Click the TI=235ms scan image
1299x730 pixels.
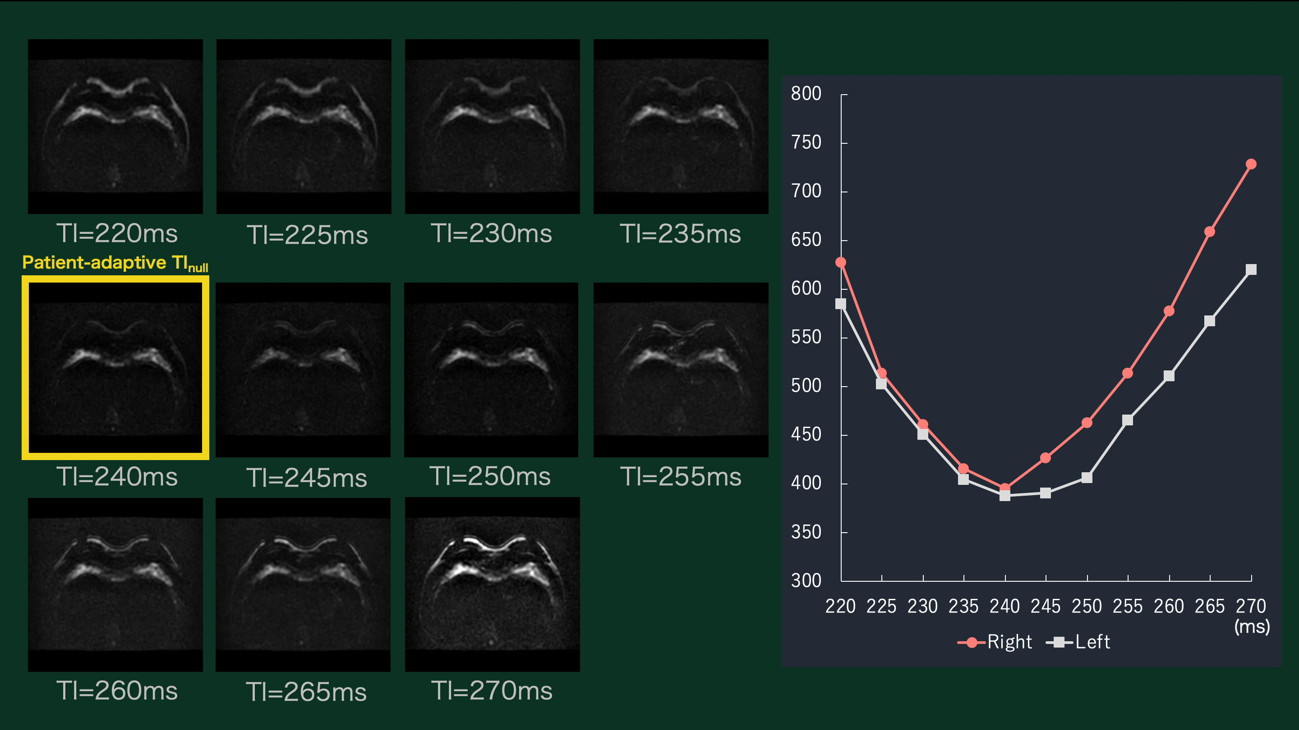point(681,127)
